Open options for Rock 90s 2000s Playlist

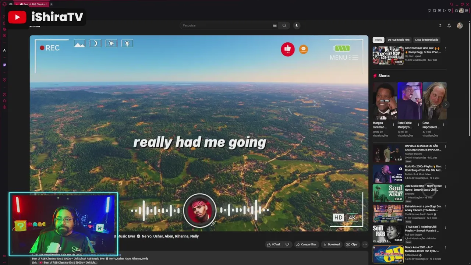tap(445, 167)
